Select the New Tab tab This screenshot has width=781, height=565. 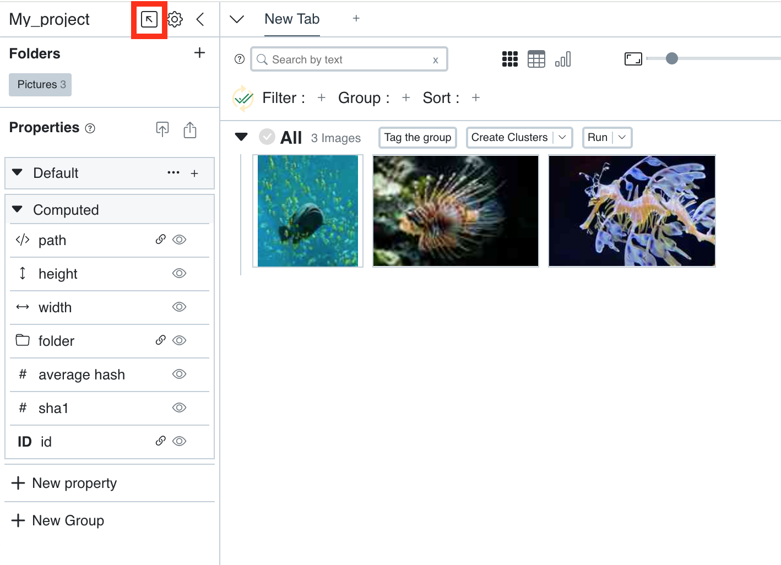(x=292, y=19)
